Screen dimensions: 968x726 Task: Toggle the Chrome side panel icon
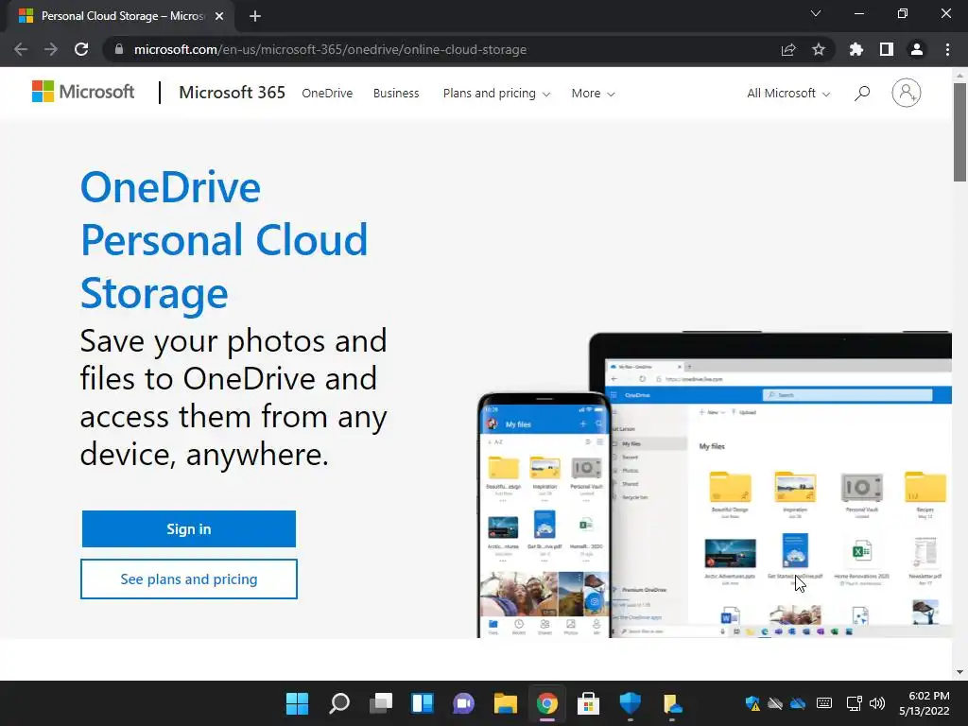pyautogui.click(x=887, y=49)
